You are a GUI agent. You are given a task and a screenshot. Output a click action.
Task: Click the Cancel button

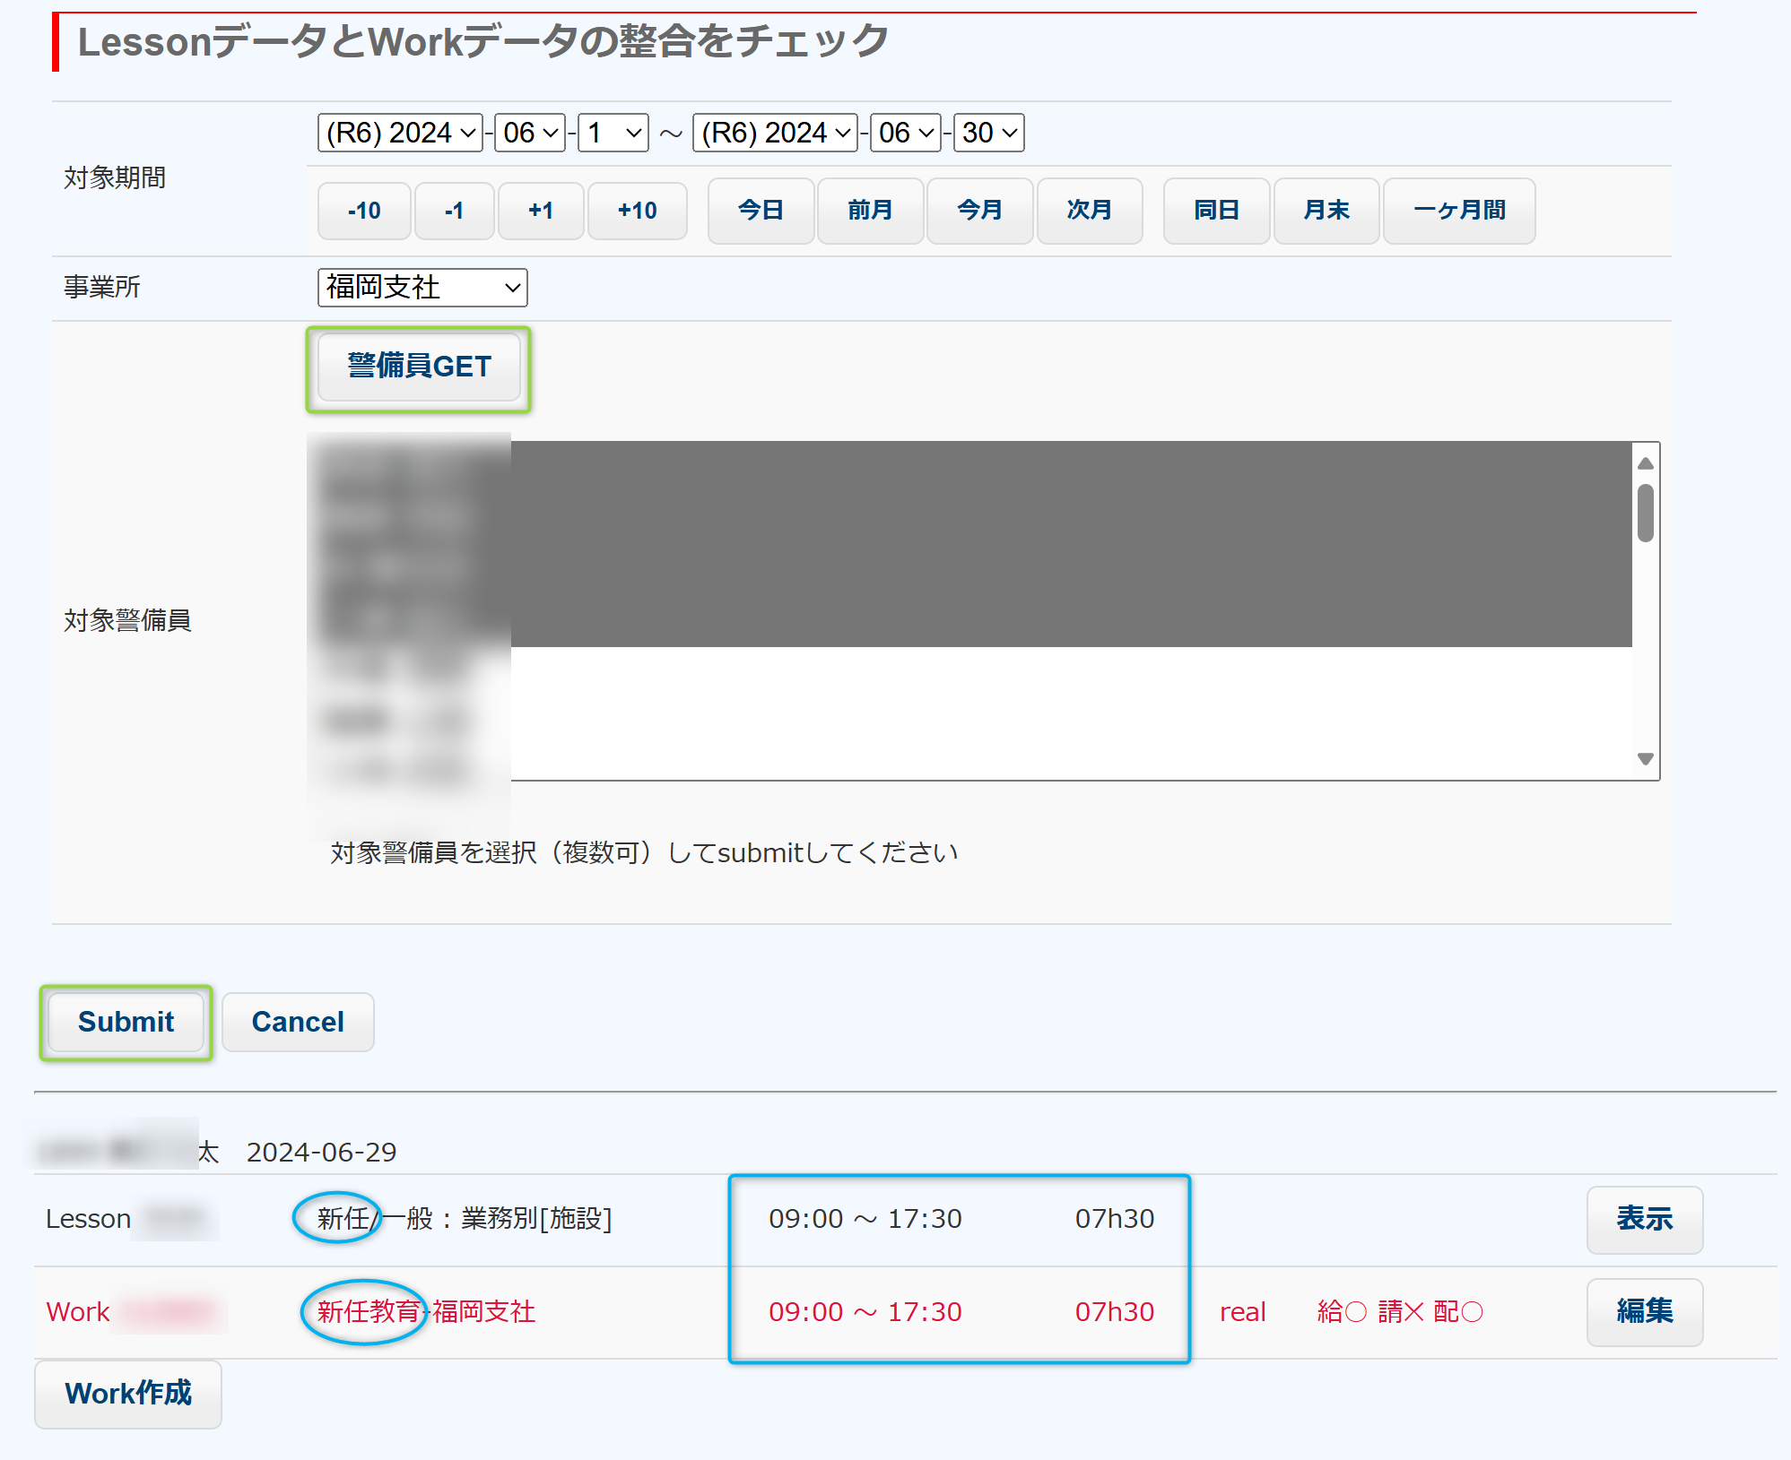297,1022
